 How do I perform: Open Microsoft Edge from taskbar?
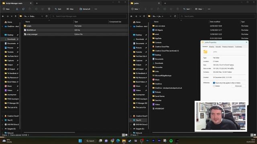[118, 141]
